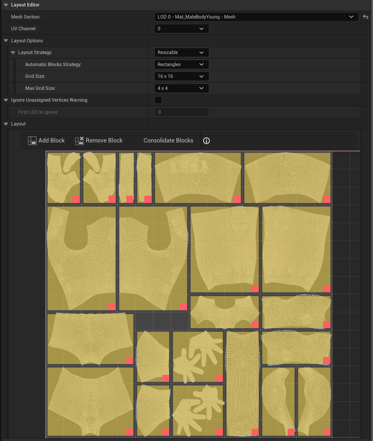The height and width of the screenshot is (441, 373).
Task: Reset Mesh Section to default arrow
Action: coord(366,17)
